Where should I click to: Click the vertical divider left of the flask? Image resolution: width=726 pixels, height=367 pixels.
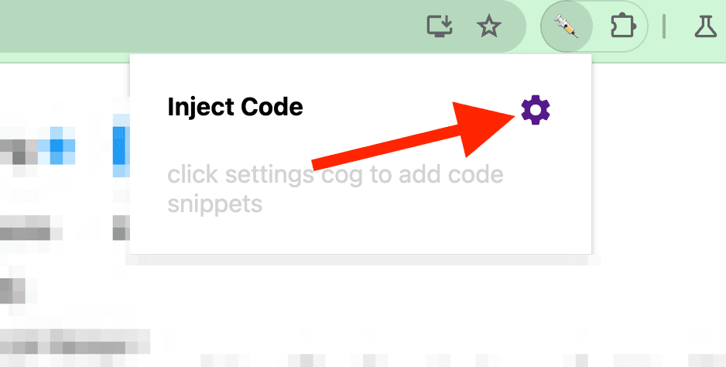pyautogui.click(x=664, y=26)
